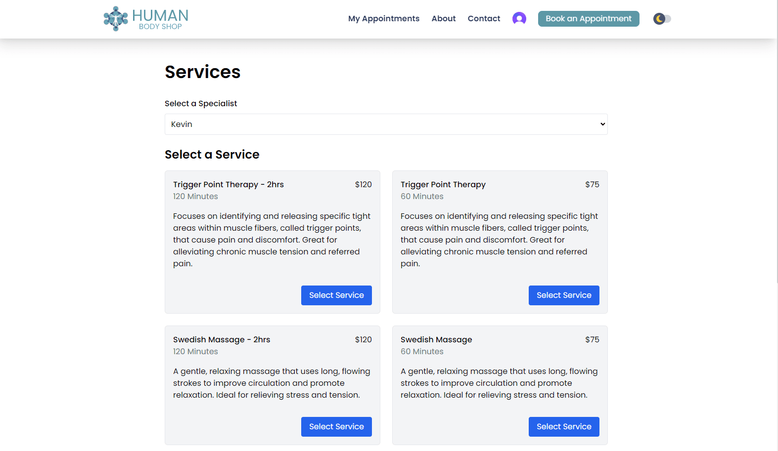This screenshot has height=451, width=778.
Task: Open the My Appointments nav item
Action: [x=383, y=19]
